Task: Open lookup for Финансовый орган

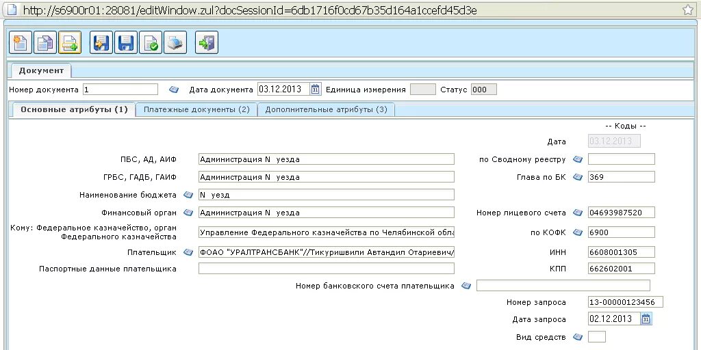Action: 189,213
